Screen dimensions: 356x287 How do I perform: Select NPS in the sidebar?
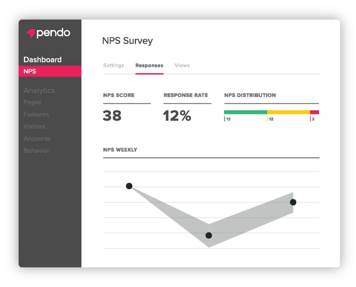[x=30, y=71]
